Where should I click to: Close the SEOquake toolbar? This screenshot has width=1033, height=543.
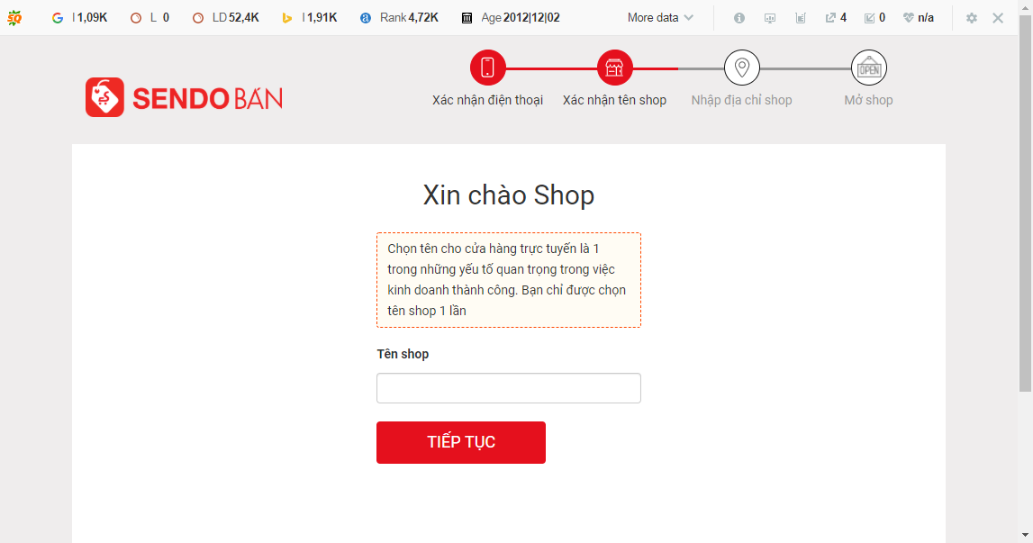click(x=998, y=18)
